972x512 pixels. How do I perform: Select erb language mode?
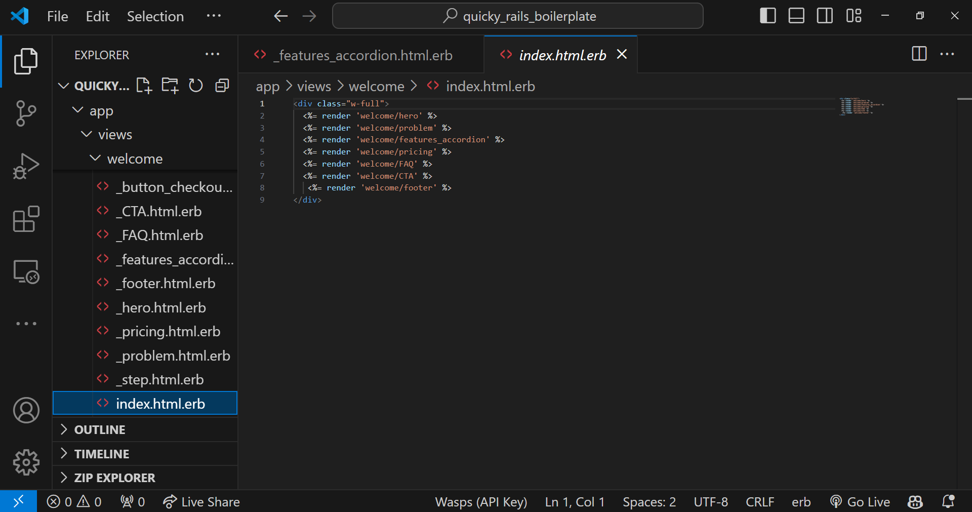(801, 501)
